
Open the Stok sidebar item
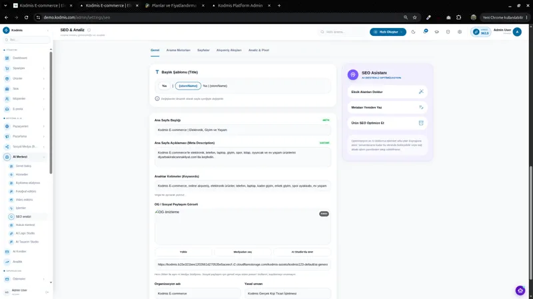(25, 88)
